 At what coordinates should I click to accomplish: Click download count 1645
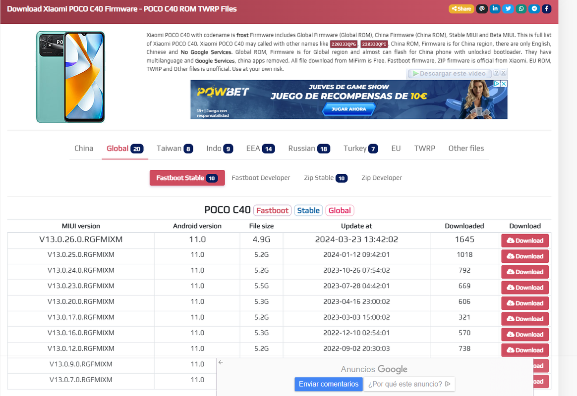pos(464,240)
